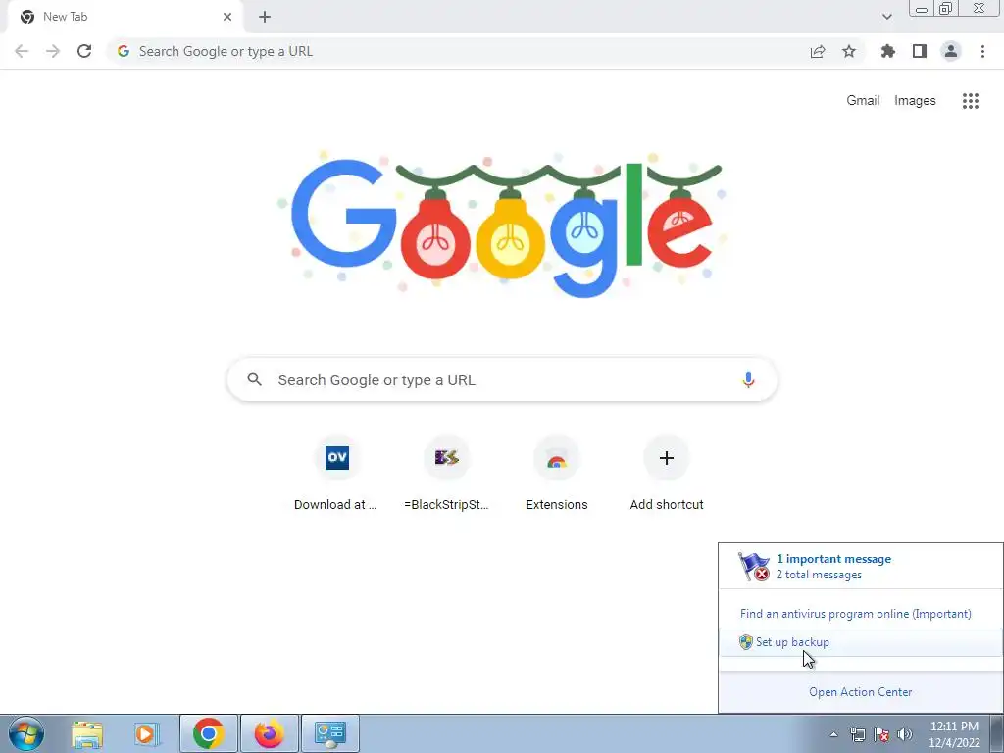
Task: Select the New Tab tab
Action: point(125,17)
